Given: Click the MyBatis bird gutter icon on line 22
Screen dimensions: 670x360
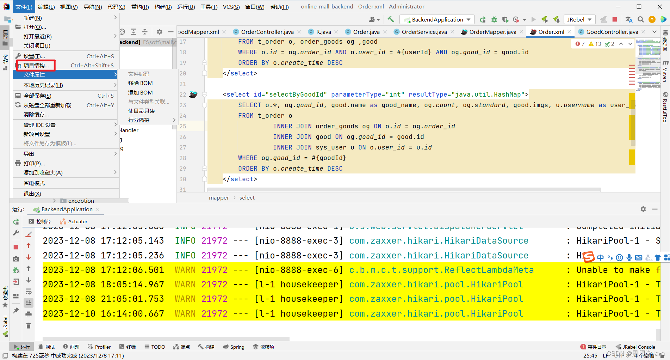Looking at the screenshot, I should 193,94.
